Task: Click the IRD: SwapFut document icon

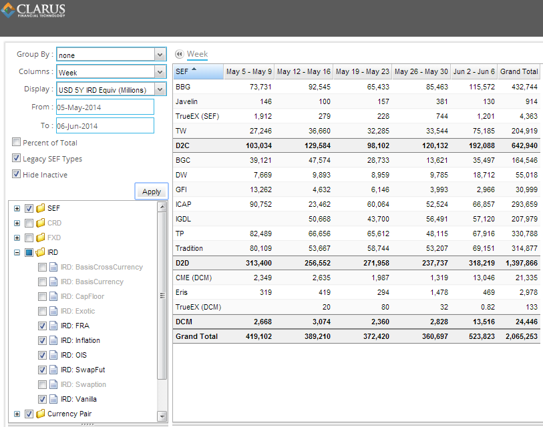Action: (53, 370)
